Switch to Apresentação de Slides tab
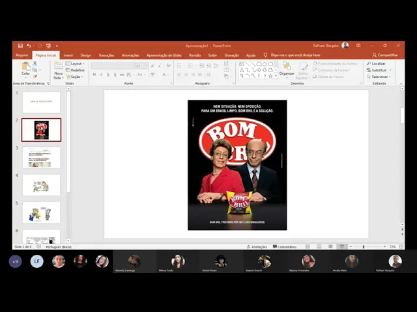Screen dimensions: 417x312 click(164, 55)
